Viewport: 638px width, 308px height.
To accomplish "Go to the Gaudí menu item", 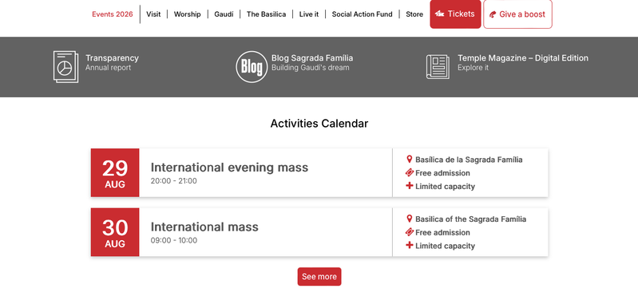I will [x=224, y=14].
